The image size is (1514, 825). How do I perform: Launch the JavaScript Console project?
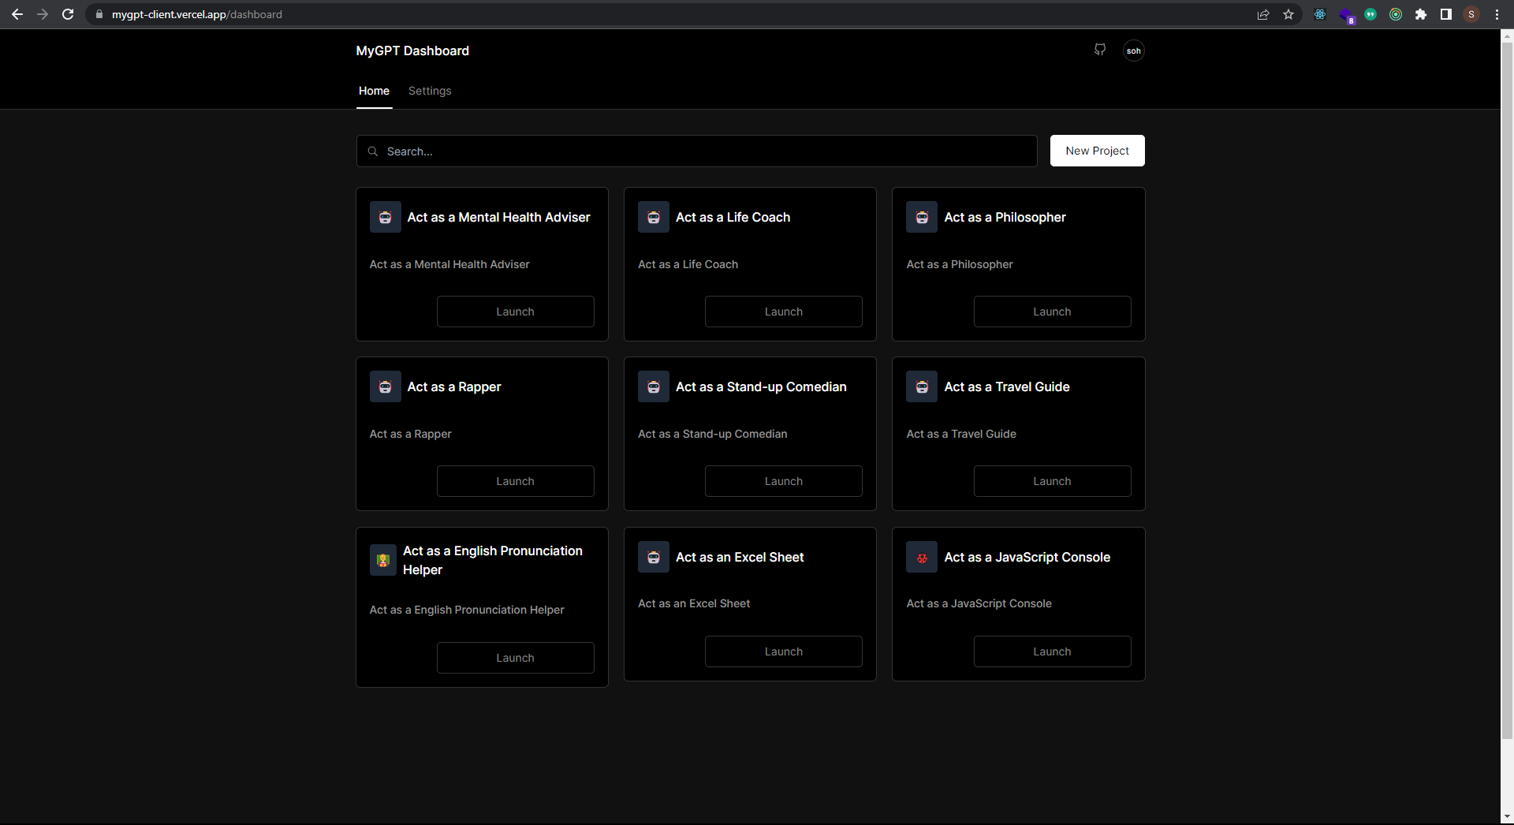[1052, 651]
